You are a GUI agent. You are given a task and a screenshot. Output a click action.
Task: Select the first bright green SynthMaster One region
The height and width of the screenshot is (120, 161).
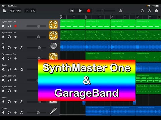point(73,24)
